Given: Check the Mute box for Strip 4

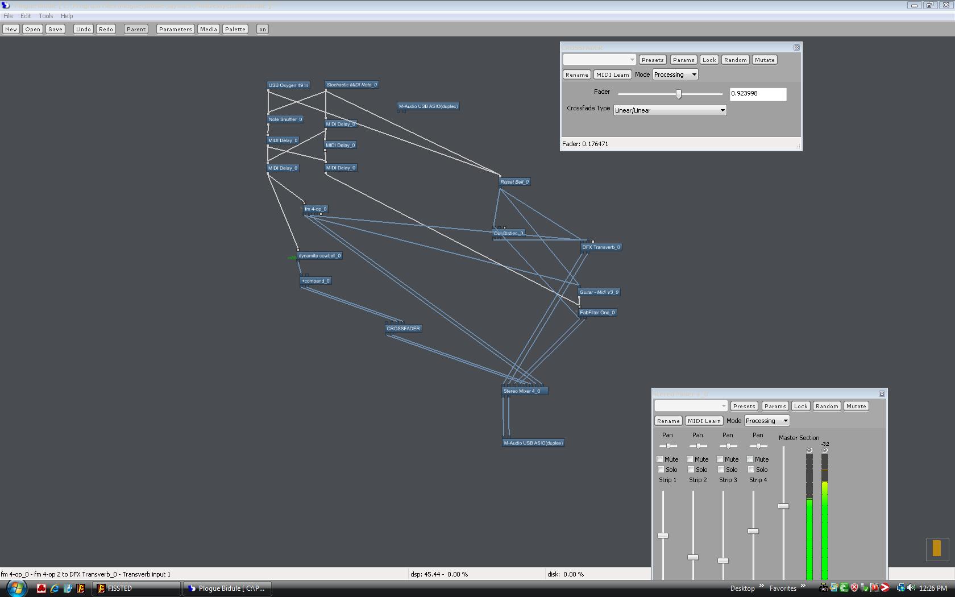Looking at the screenshot, I should [x=750, y=459].
